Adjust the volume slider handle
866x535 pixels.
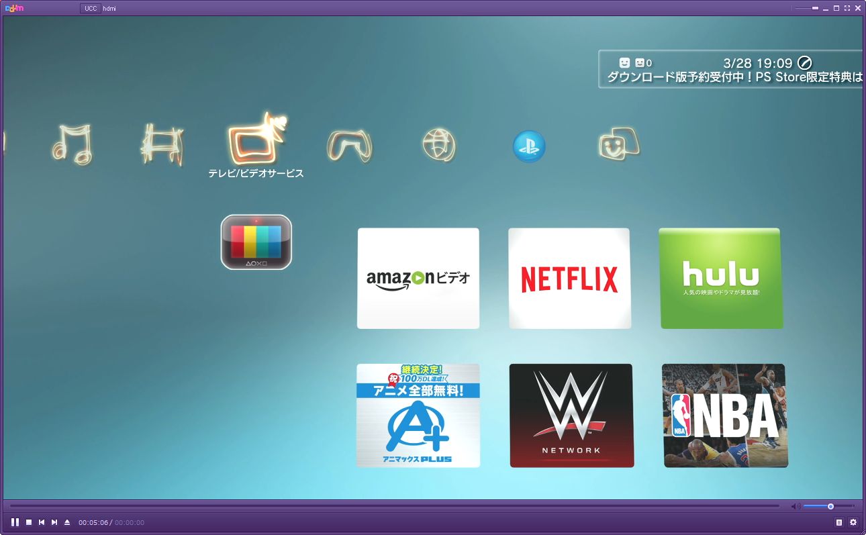(x=830, y=506)
